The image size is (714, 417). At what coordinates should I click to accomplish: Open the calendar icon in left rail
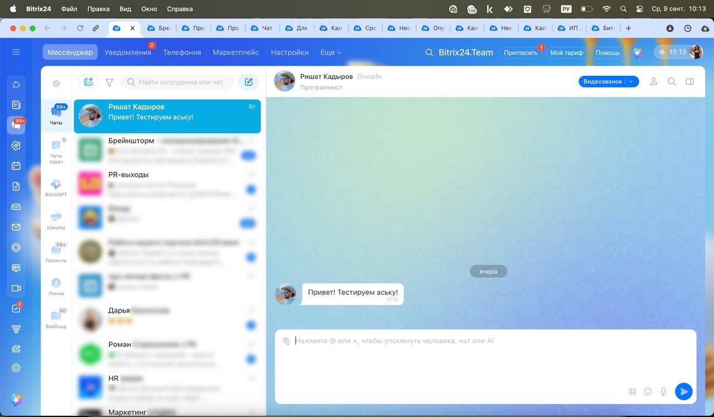(16, 166)
